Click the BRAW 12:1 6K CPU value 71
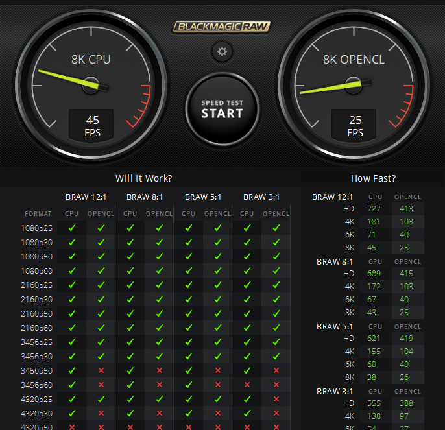 click(x=371, y=234)
